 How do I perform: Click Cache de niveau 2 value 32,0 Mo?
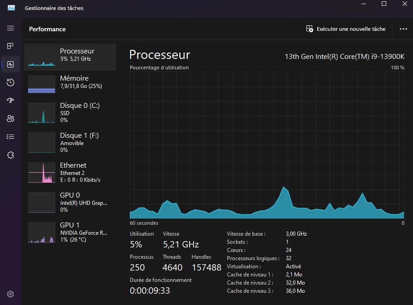[x=295, y=283]
